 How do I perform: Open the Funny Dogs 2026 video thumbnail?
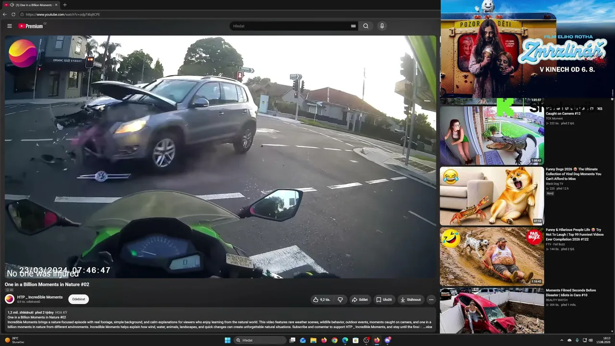[x=492, y=196]
